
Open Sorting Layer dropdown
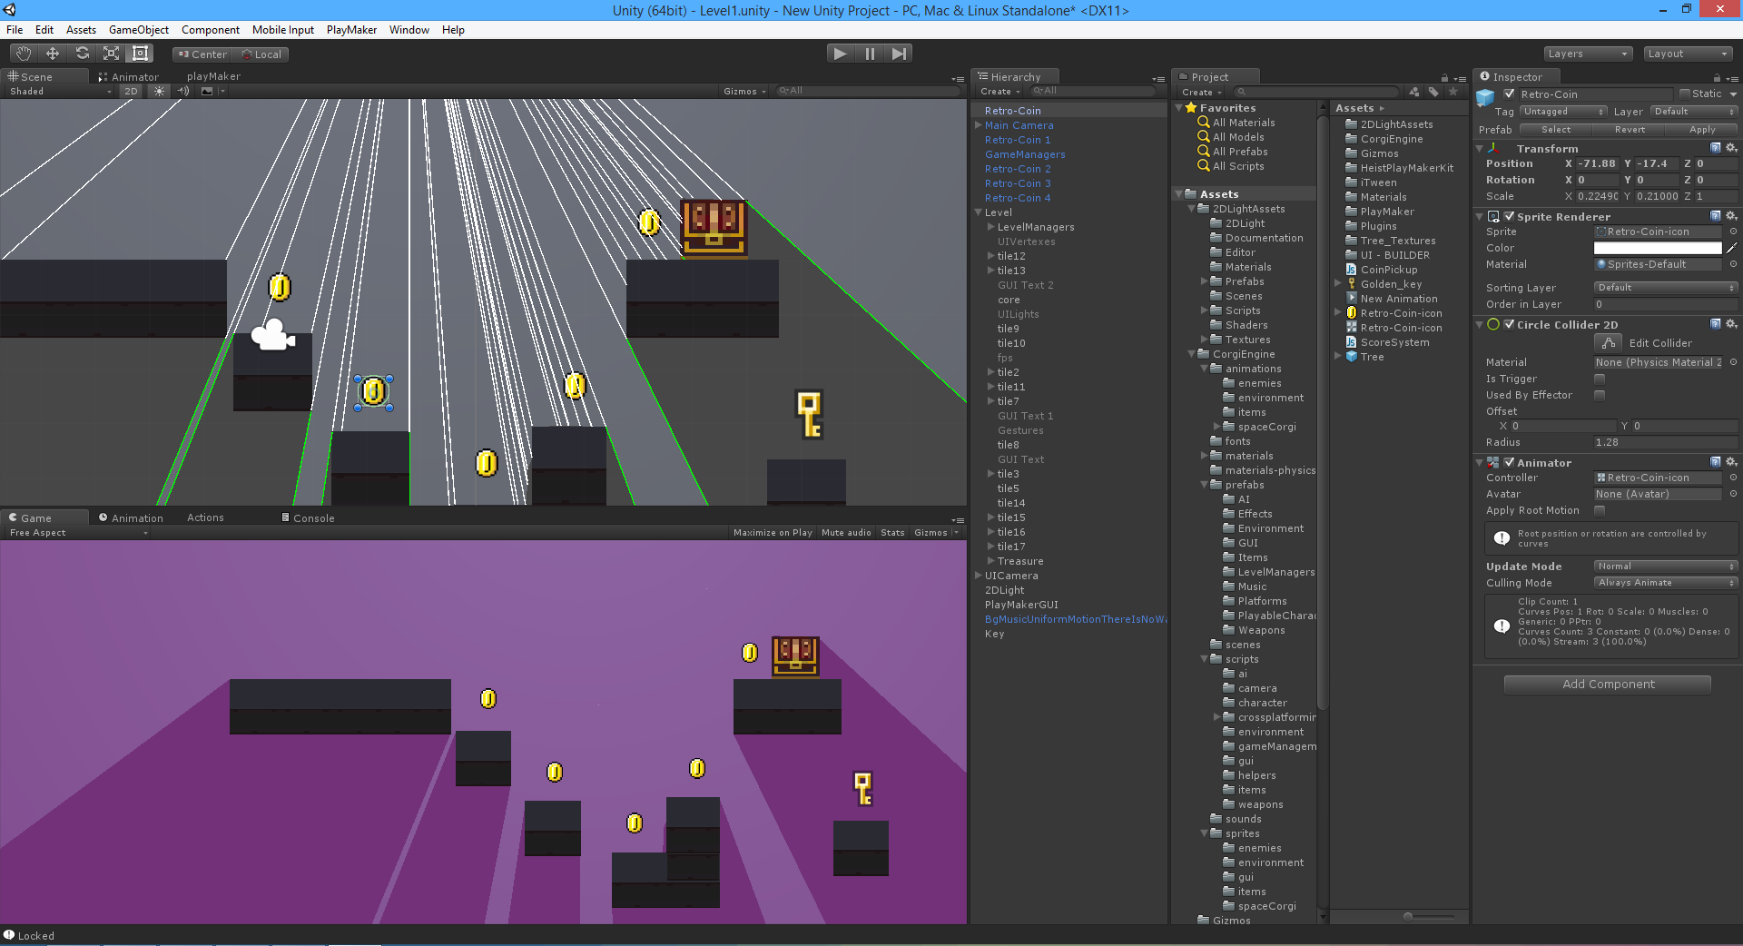point(1666,288)
